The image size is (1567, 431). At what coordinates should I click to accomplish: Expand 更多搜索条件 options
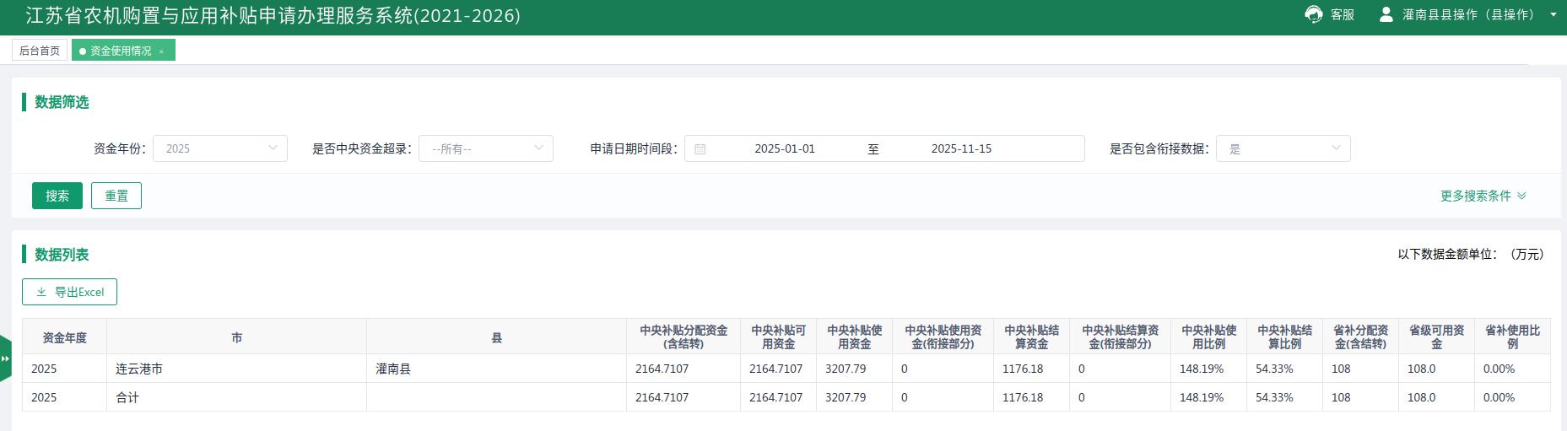[x=1483, y=196]
